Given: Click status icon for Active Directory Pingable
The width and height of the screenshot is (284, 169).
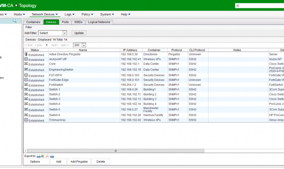Looking at the screenshot, I should point(26,54).
